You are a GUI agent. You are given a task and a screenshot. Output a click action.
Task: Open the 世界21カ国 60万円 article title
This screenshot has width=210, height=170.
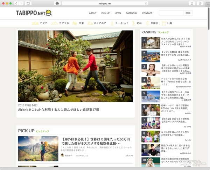[x=96, y=141]
